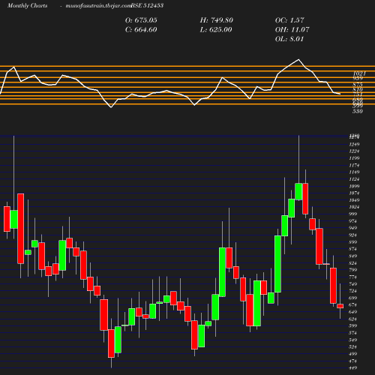Click the latest small red candle near 674
This screenshot has width=375, height=375.
[340, 306]
